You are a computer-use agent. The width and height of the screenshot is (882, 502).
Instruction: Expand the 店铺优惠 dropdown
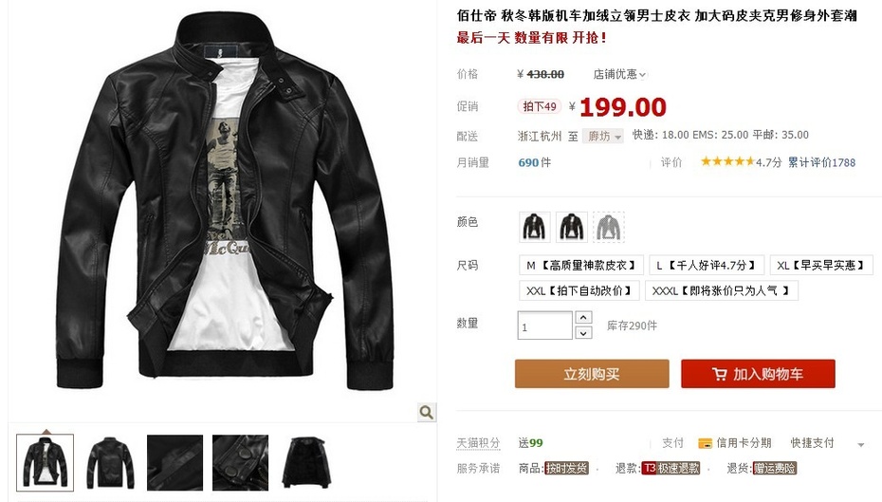click(x=619, y=74)
